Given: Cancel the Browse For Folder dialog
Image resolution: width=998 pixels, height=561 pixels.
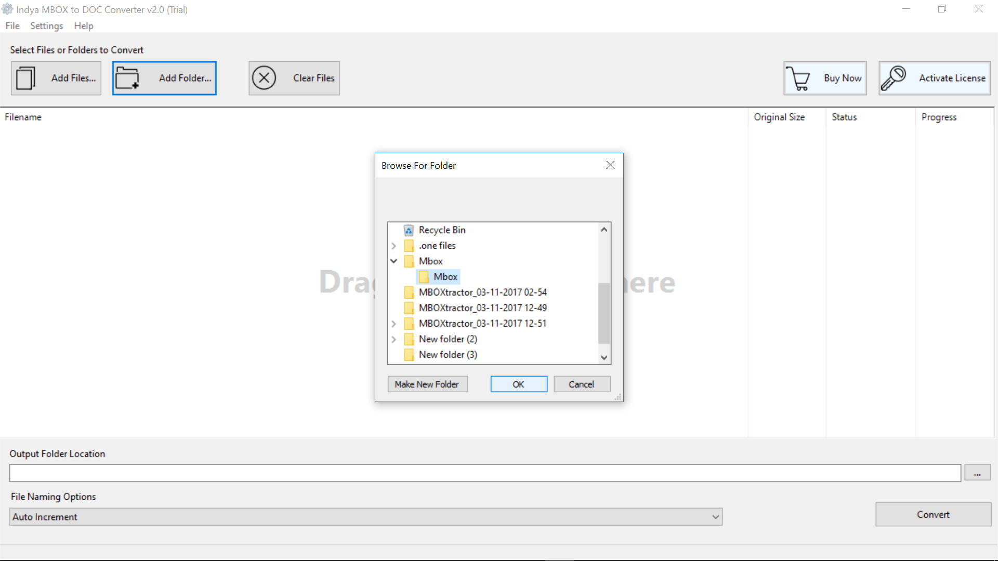Looking at the screenshot, I should click(x=582, y=384).
